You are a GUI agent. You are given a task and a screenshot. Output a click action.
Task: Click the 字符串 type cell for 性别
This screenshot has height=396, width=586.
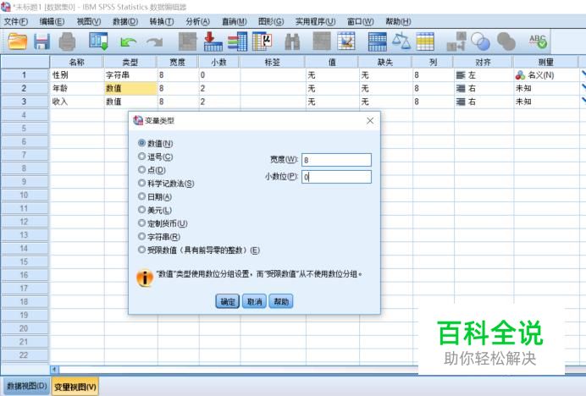coord(130,75)
